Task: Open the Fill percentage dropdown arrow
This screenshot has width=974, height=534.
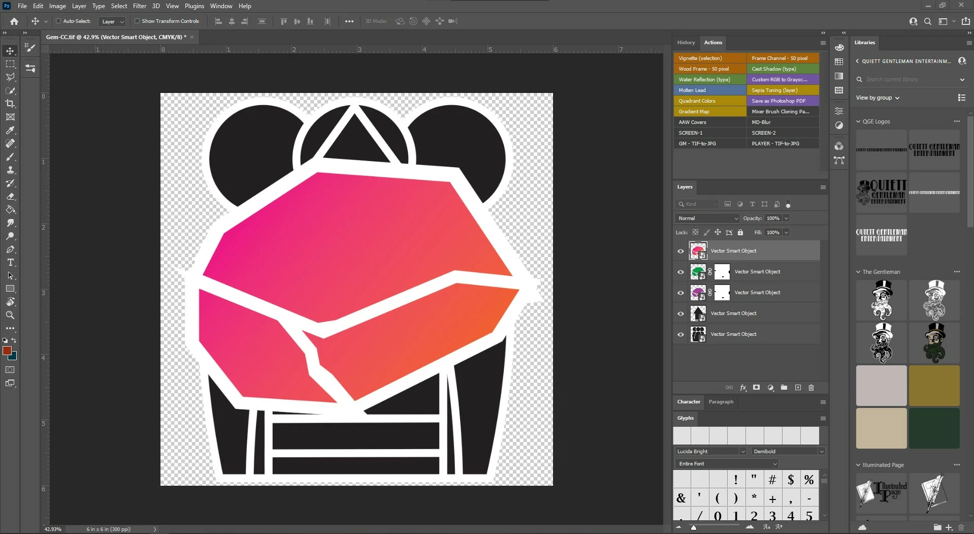Action: tap(786, 233)
